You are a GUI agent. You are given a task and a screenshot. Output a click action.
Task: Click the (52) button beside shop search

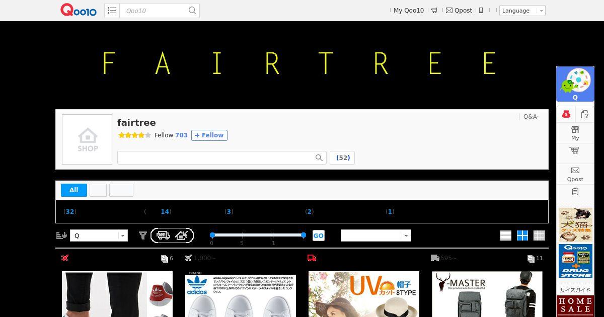coord(343,157)
